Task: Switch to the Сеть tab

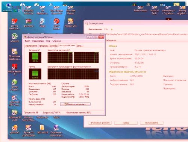Action: click(x=79, y=46)
